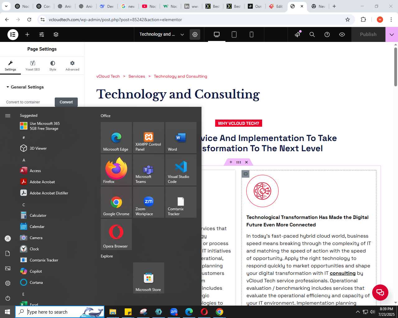Image resolution: width=398 pixels, height=318 pixels.
Task: Switch to the Style tab
Action: tap(53, 66)
